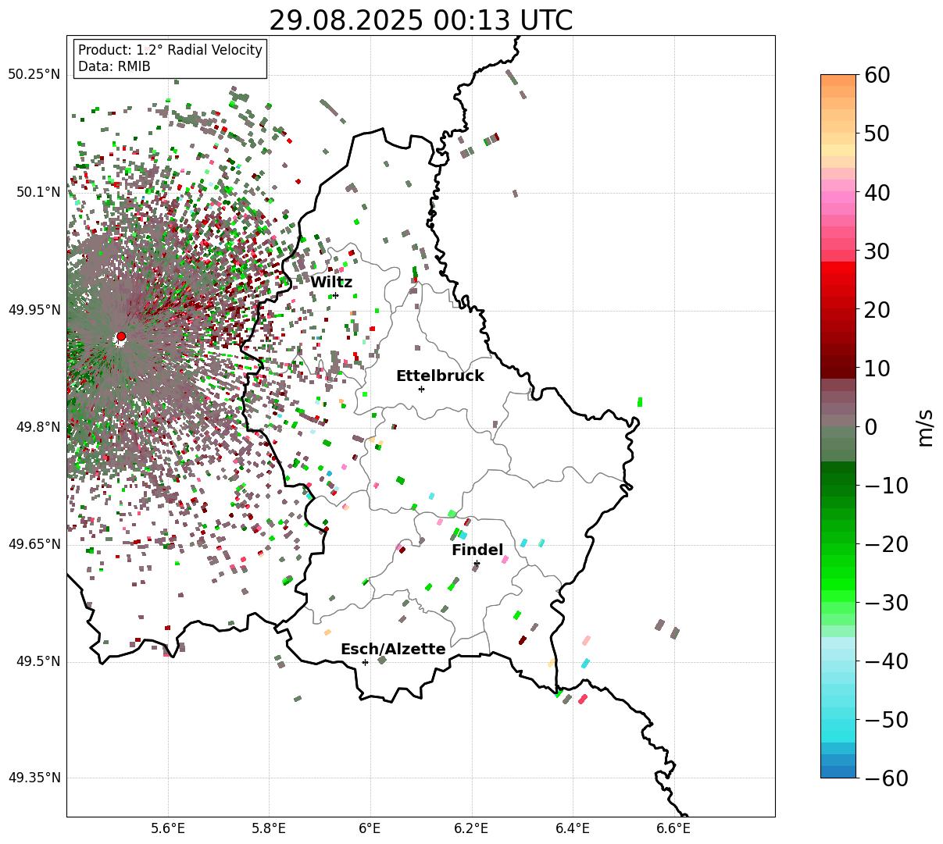Click the 50.25°N latitude label

pyautogui.click(x=34, y=75)
